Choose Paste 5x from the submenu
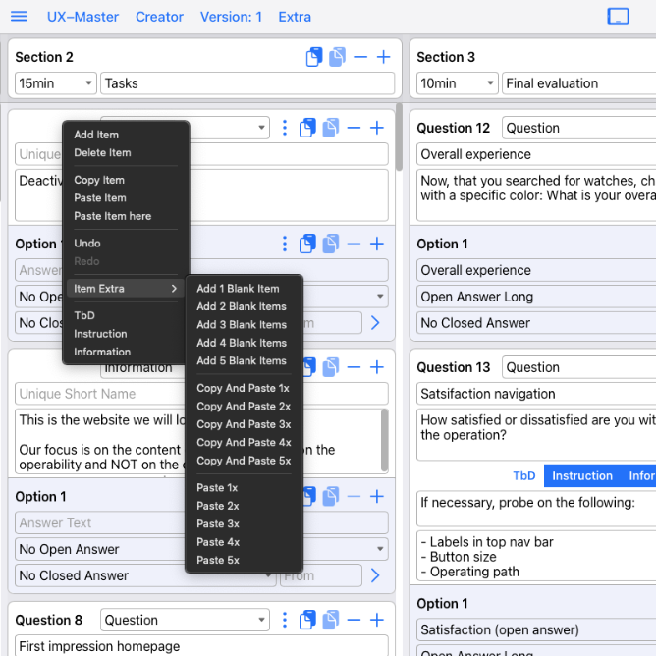Image resolution: width=656 pixels, height=656 pixels. pos(218,560)
